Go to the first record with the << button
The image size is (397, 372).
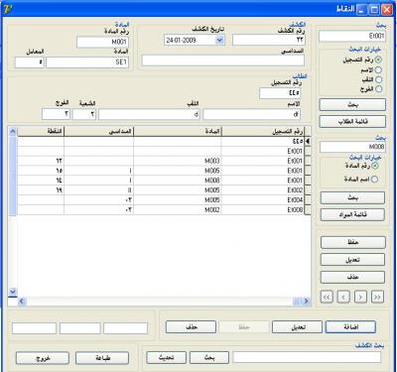click(327, 297)
